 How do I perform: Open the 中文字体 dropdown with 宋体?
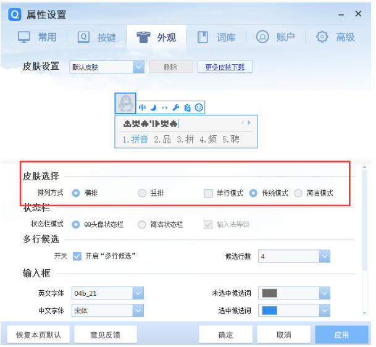107,311
